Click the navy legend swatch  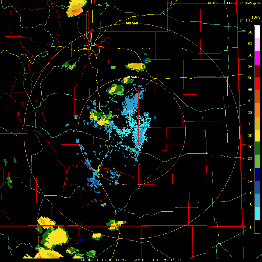(257, 174)
